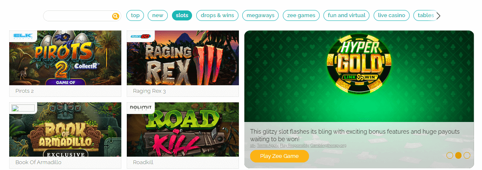Click the ELK Studios provider logo
The image size is (482, 170).
pos(23,36)
